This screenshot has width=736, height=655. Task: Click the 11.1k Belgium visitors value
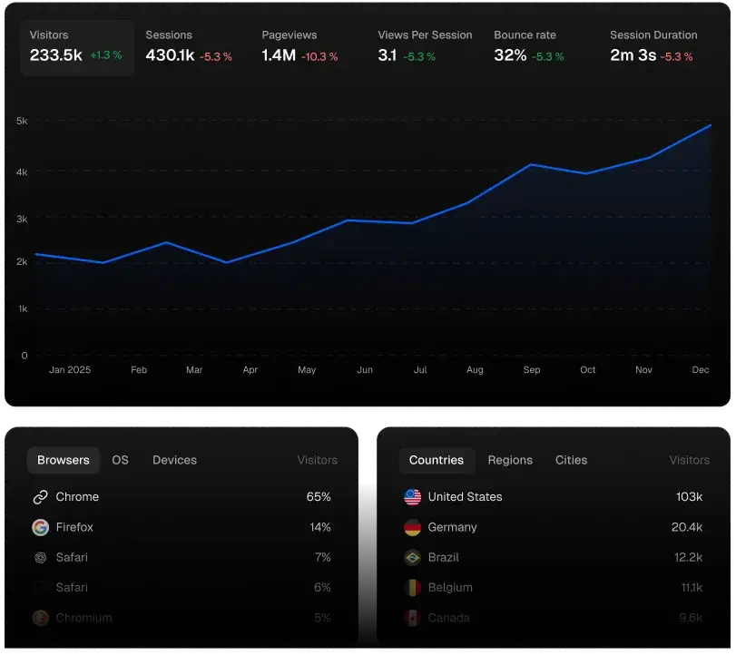coord(692,588)
